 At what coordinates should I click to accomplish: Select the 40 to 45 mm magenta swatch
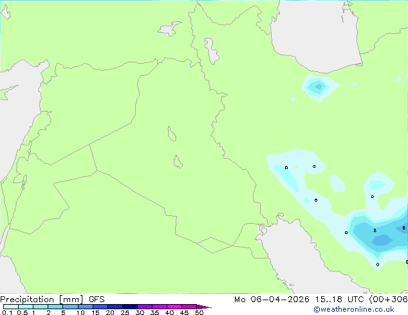click(x=174, y=307)
